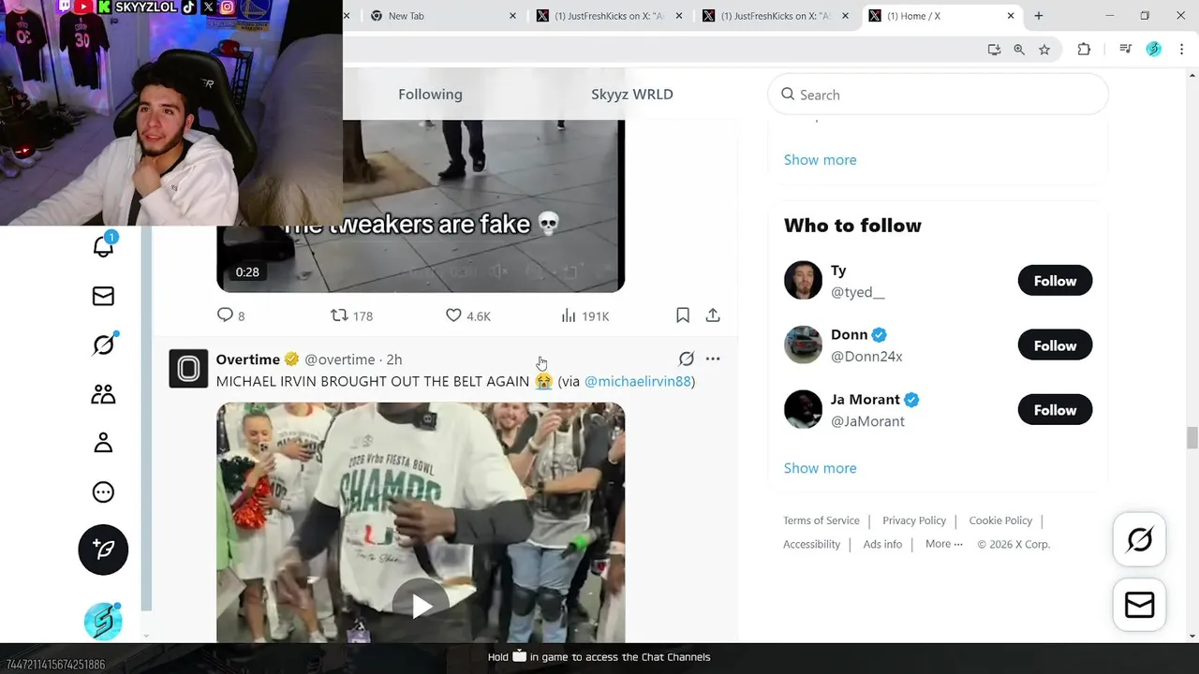Expand the More footer options
The image size is (1199, 674).
click(943, 544)
